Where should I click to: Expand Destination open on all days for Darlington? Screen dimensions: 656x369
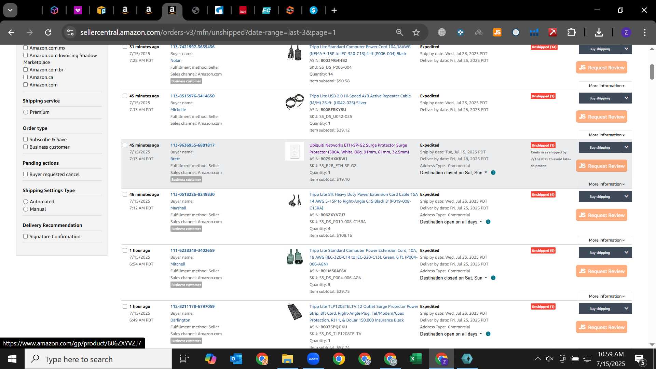tap(451, 334)
